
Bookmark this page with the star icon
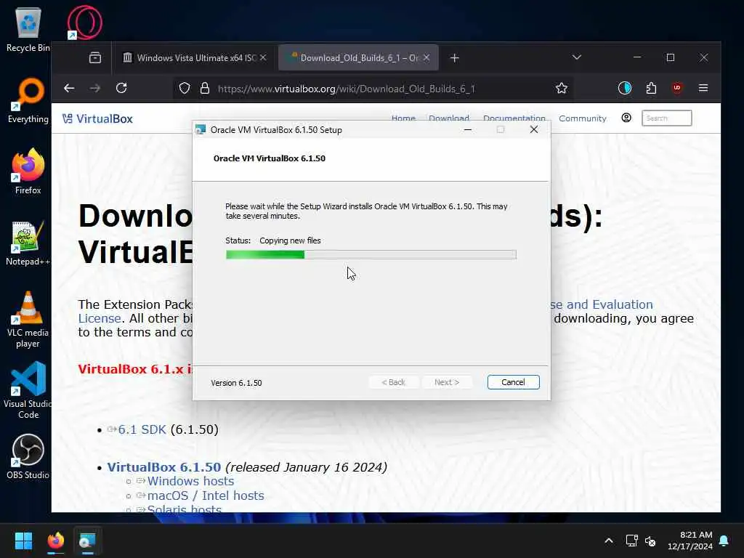tap(562, 88)
